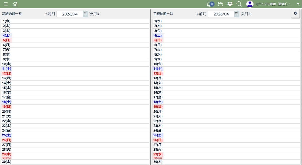This screenshot has width=302, height=165.
Task: Open calendar picker in 最終納期一覧 panel
Action: coord(85,13)
